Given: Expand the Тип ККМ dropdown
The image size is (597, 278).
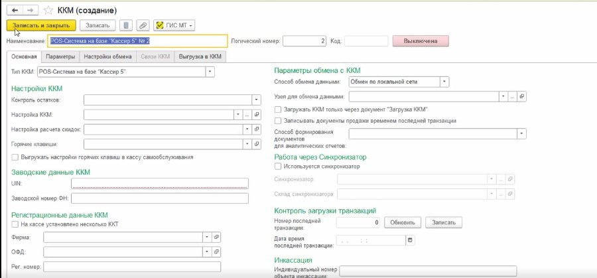Looking at the screenshot, I should pos(210,72).
